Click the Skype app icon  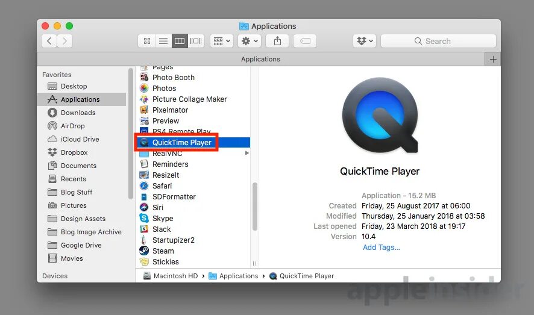(144, 219)
